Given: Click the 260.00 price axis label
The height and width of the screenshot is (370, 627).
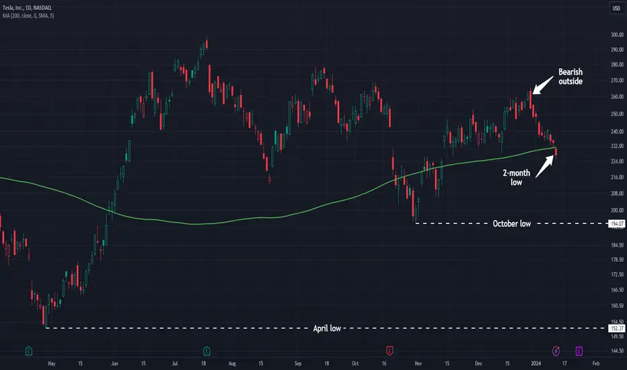Looking at the screenshot, I should [617, 97].
